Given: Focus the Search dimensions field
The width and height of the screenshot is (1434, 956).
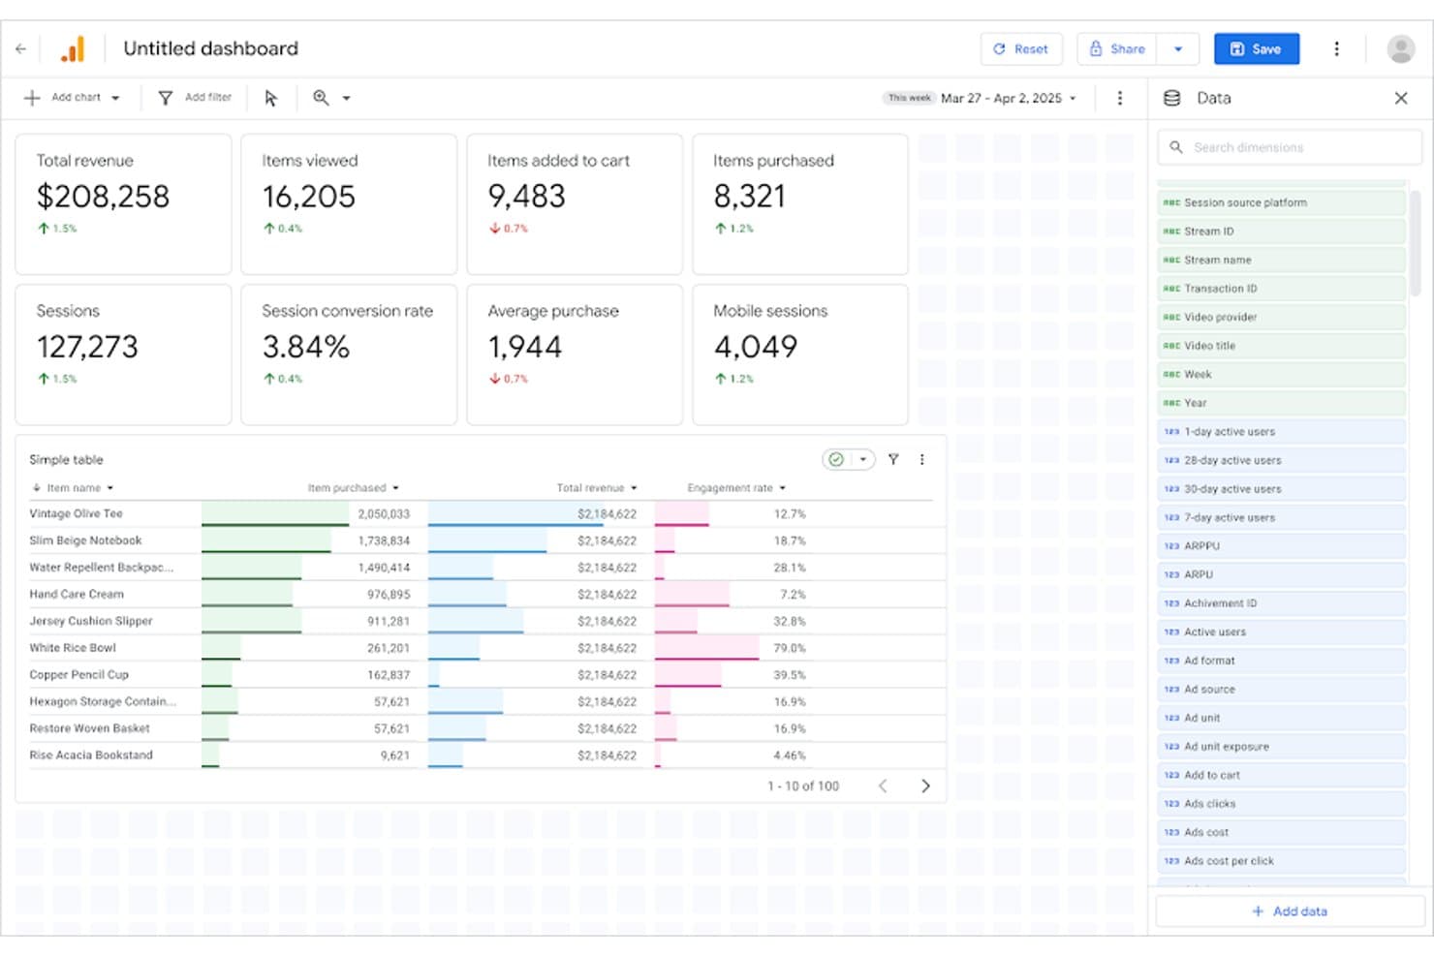Looking at the screenshot, I should (1289, 147).
